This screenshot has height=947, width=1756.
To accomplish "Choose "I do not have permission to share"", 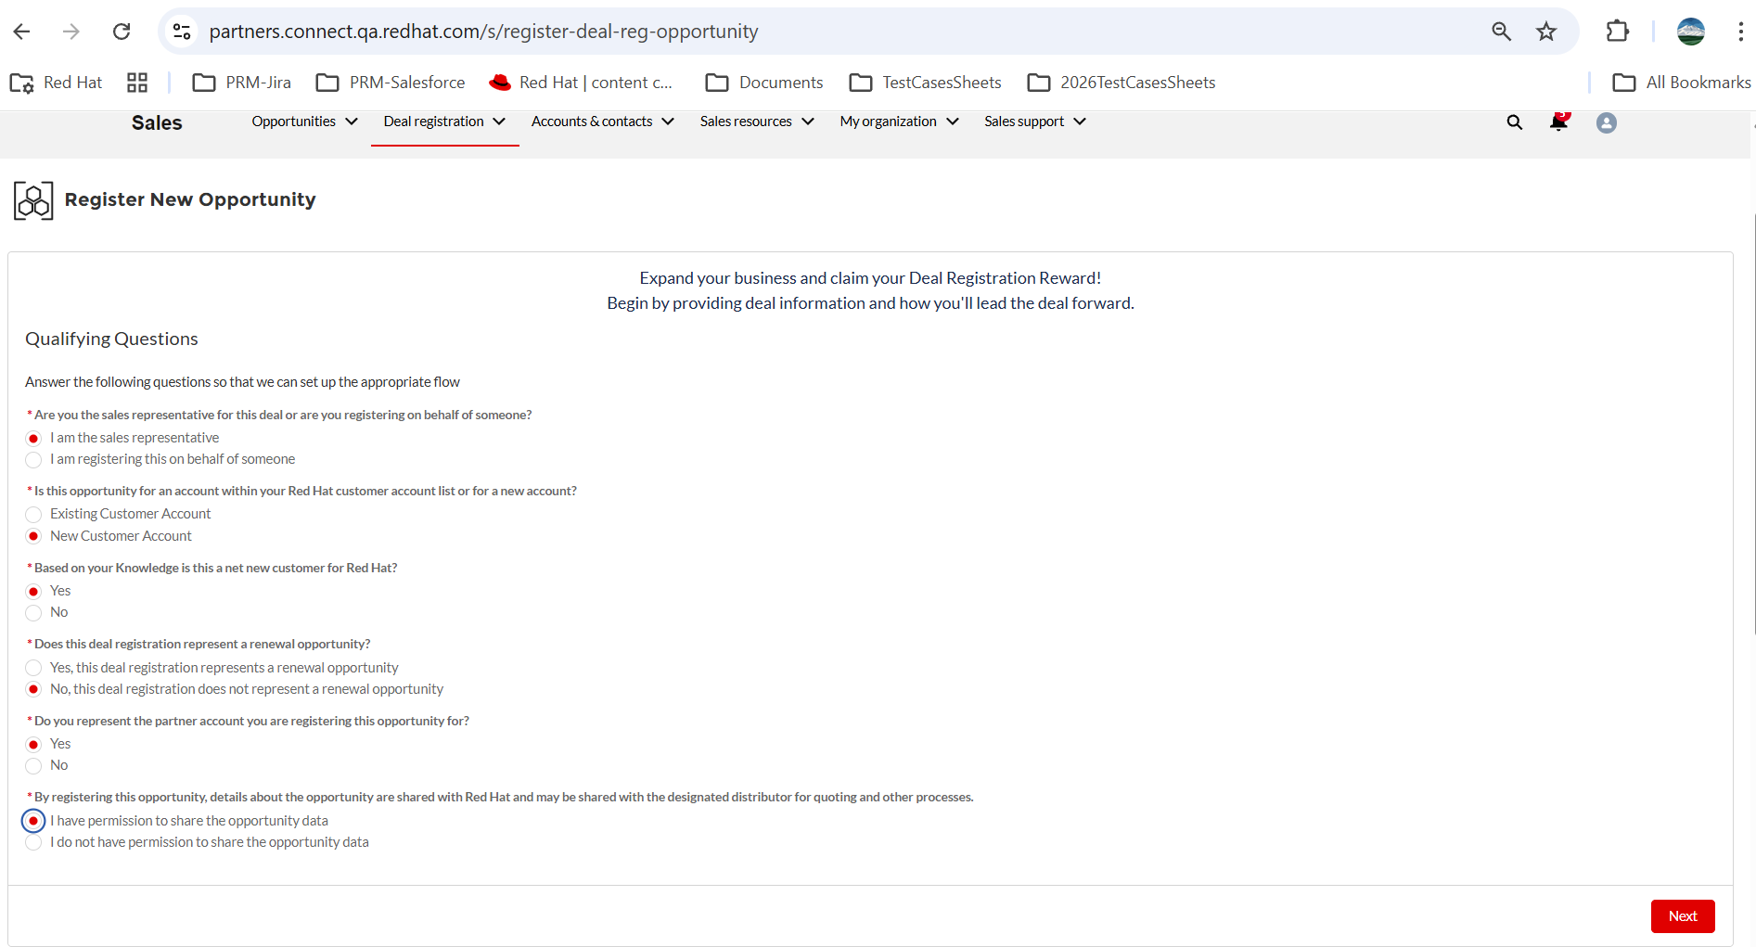I will (34, 843).
